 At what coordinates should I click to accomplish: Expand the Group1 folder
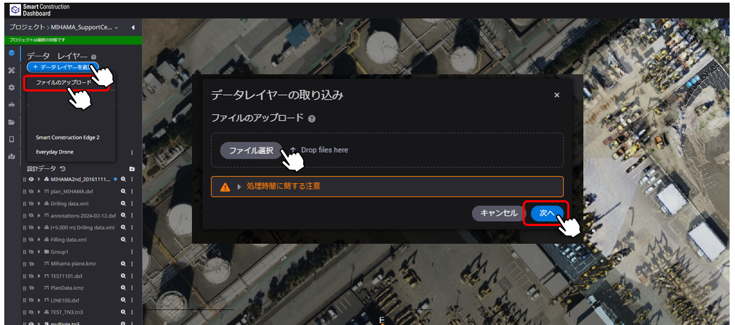tap(39, 252)
